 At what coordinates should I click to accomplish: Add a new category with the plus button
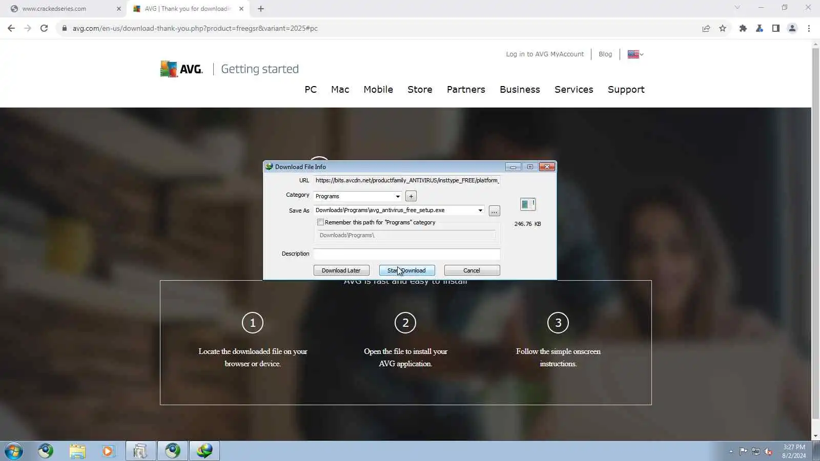tap(411, 196)
